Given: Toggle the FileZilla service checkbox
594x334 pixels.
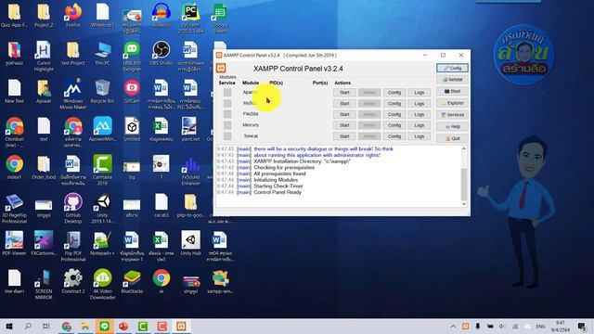Looking at the screenshot, I should [227, 114].
